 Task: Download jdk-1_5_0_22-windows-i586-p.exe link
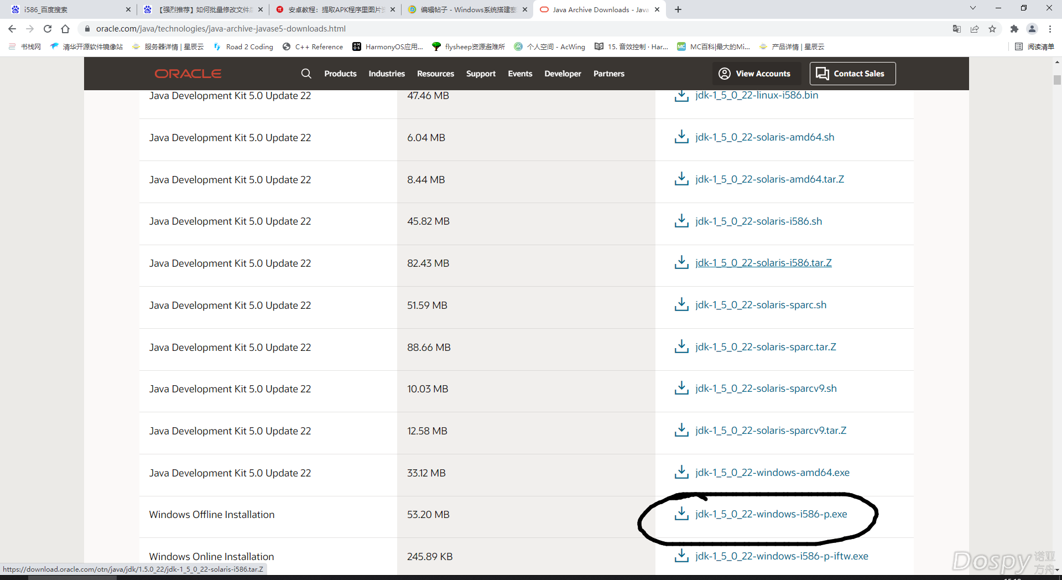pos(771,514)
